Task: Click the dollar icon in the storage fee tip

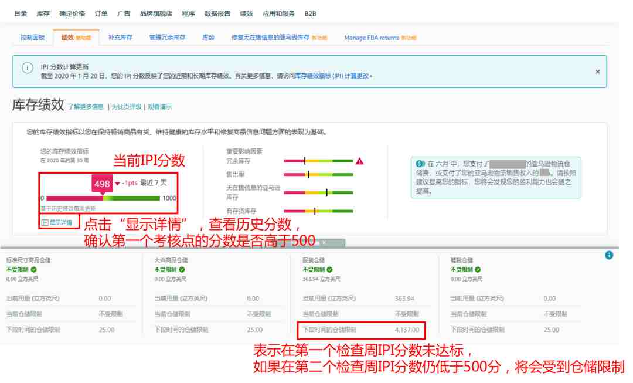Action: (420, 164)
